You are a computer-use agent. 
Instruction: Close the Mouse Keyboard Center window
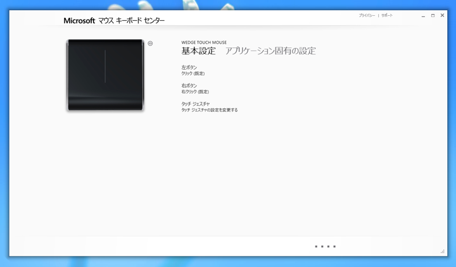(x=442, y=15)
